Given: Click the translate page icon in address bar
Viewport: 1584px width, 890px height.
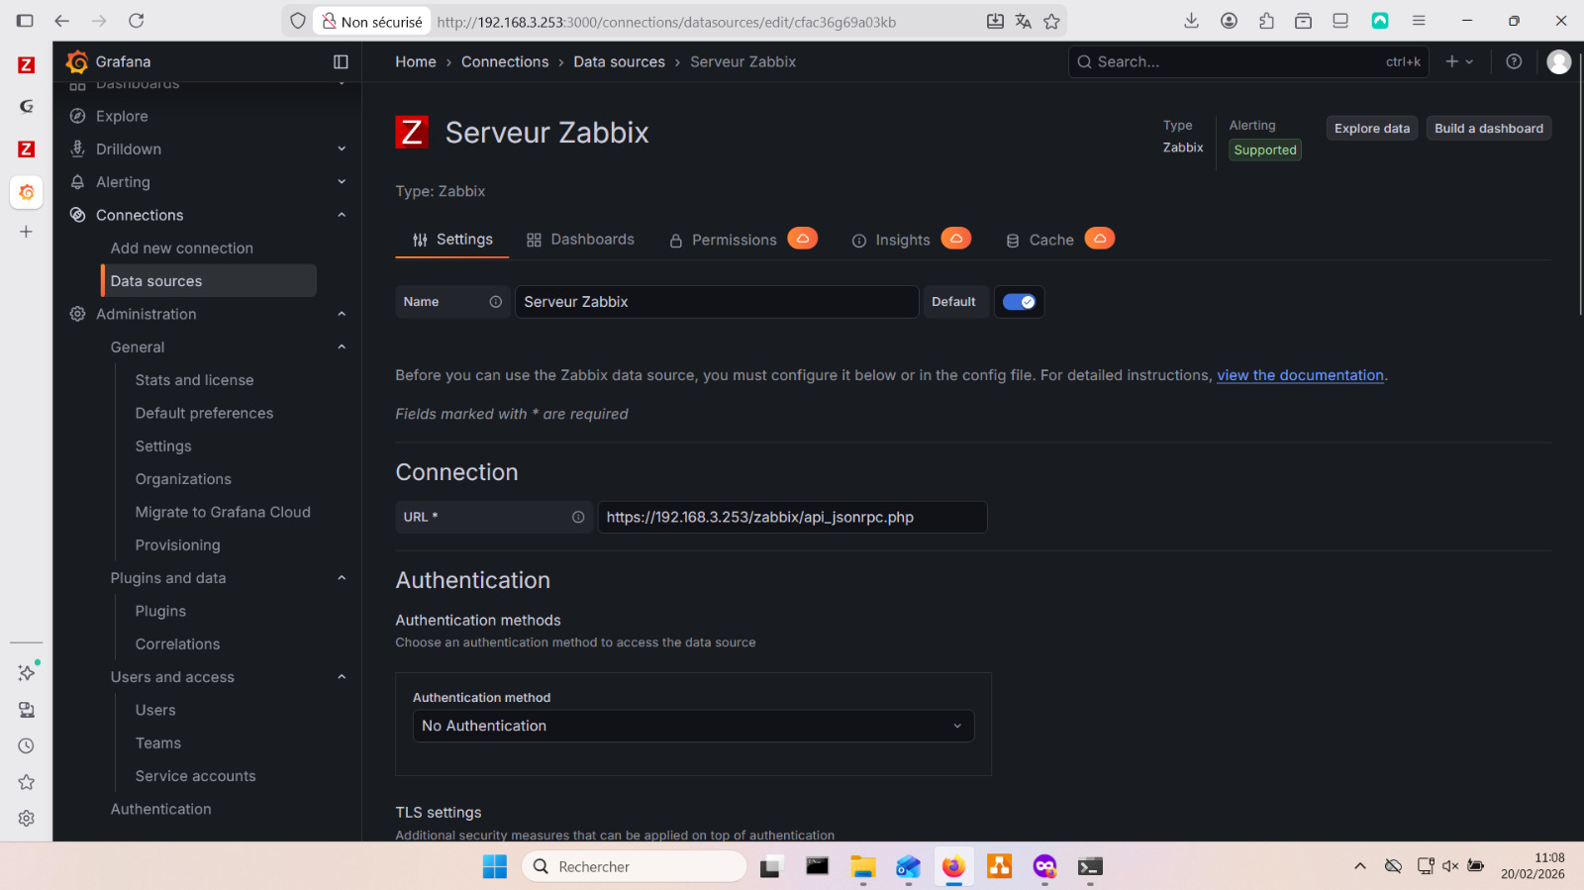Looking at the screenshot, I should click(1023, 21).
